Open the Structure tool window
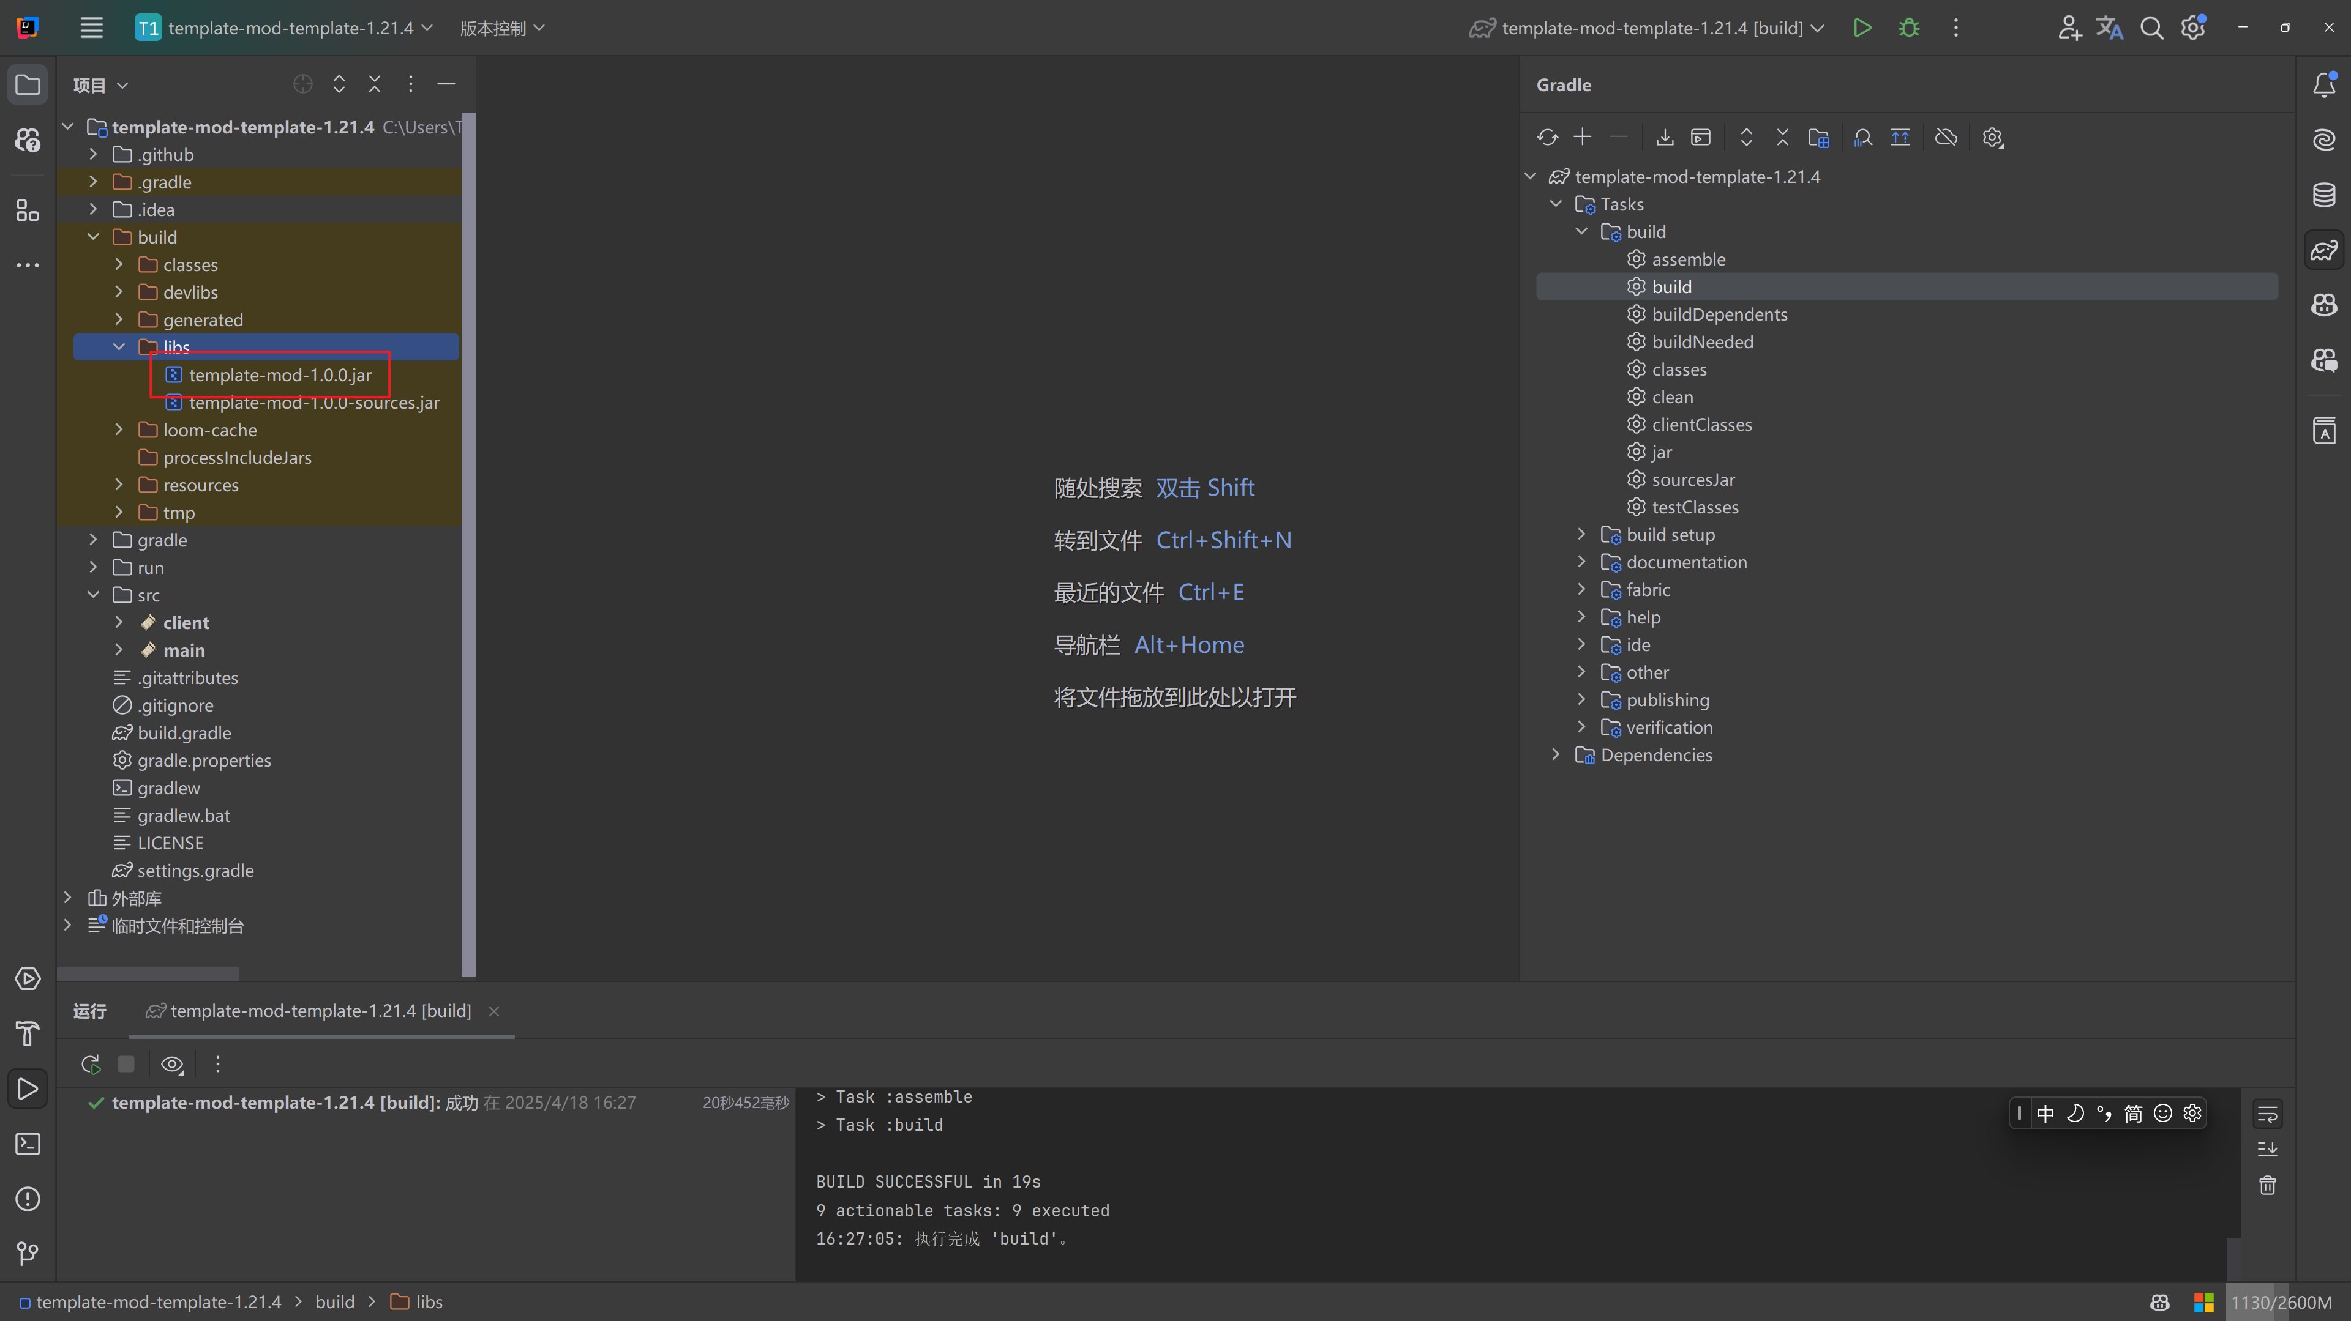The width and height of the screenshot is (2351, 1321). [x=28, y=210]
